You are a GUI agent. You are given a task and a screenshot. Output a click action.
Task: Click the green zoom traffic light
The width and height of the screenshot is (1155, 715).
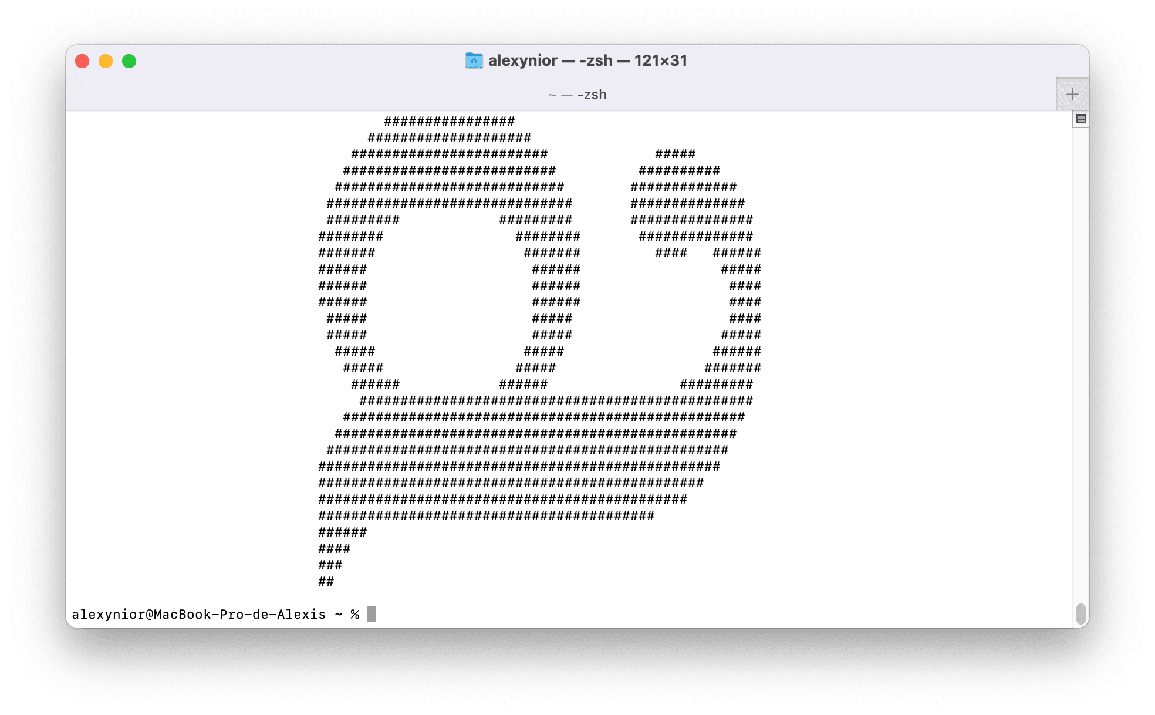tap(129, 60)
